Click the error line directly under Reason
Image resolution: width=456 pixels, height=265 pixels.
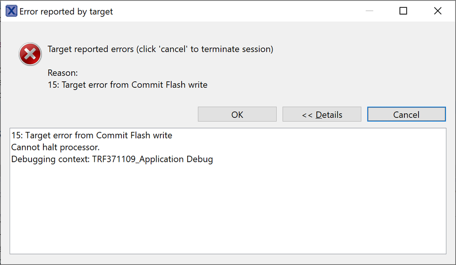127,85
